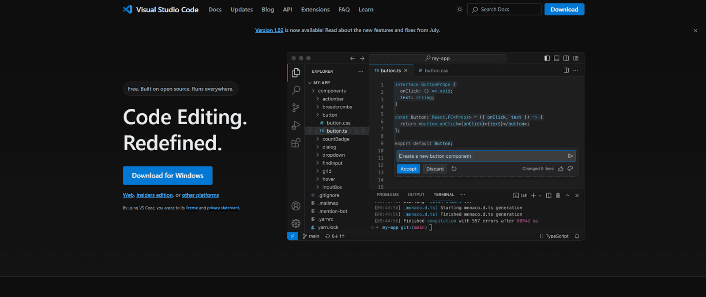Split the terminal icon
Screen dimensions: 706x297
pos(549,195)
